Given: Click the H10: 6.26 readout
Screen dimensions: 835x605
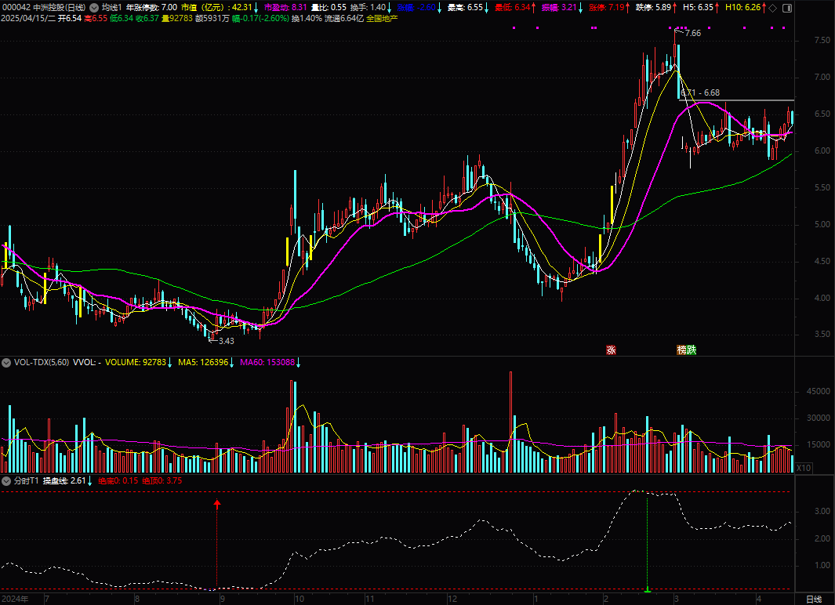Looking at the screenshot, I should click(x=742, y=8).
